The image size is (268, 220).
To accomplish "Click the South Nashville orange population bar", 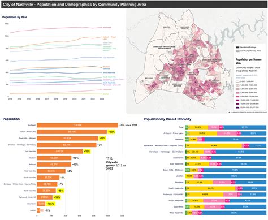I will [48, 178].
